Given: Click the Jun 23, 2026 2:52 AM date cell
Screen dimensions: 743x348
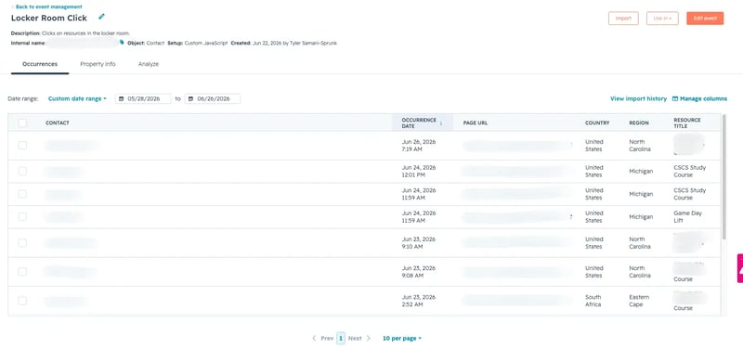Looking at the screenshot, I should [x=419, y=301].
